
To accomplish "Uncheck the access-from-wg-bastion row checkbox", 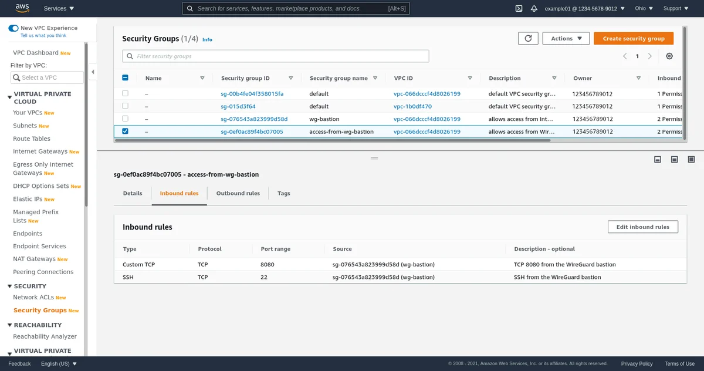I will pos(125,131).
